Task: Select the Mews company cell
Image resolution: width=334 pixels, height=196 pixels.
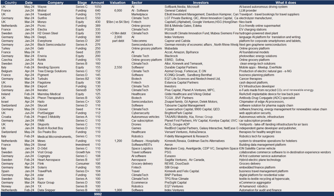Action: (41, 141)
